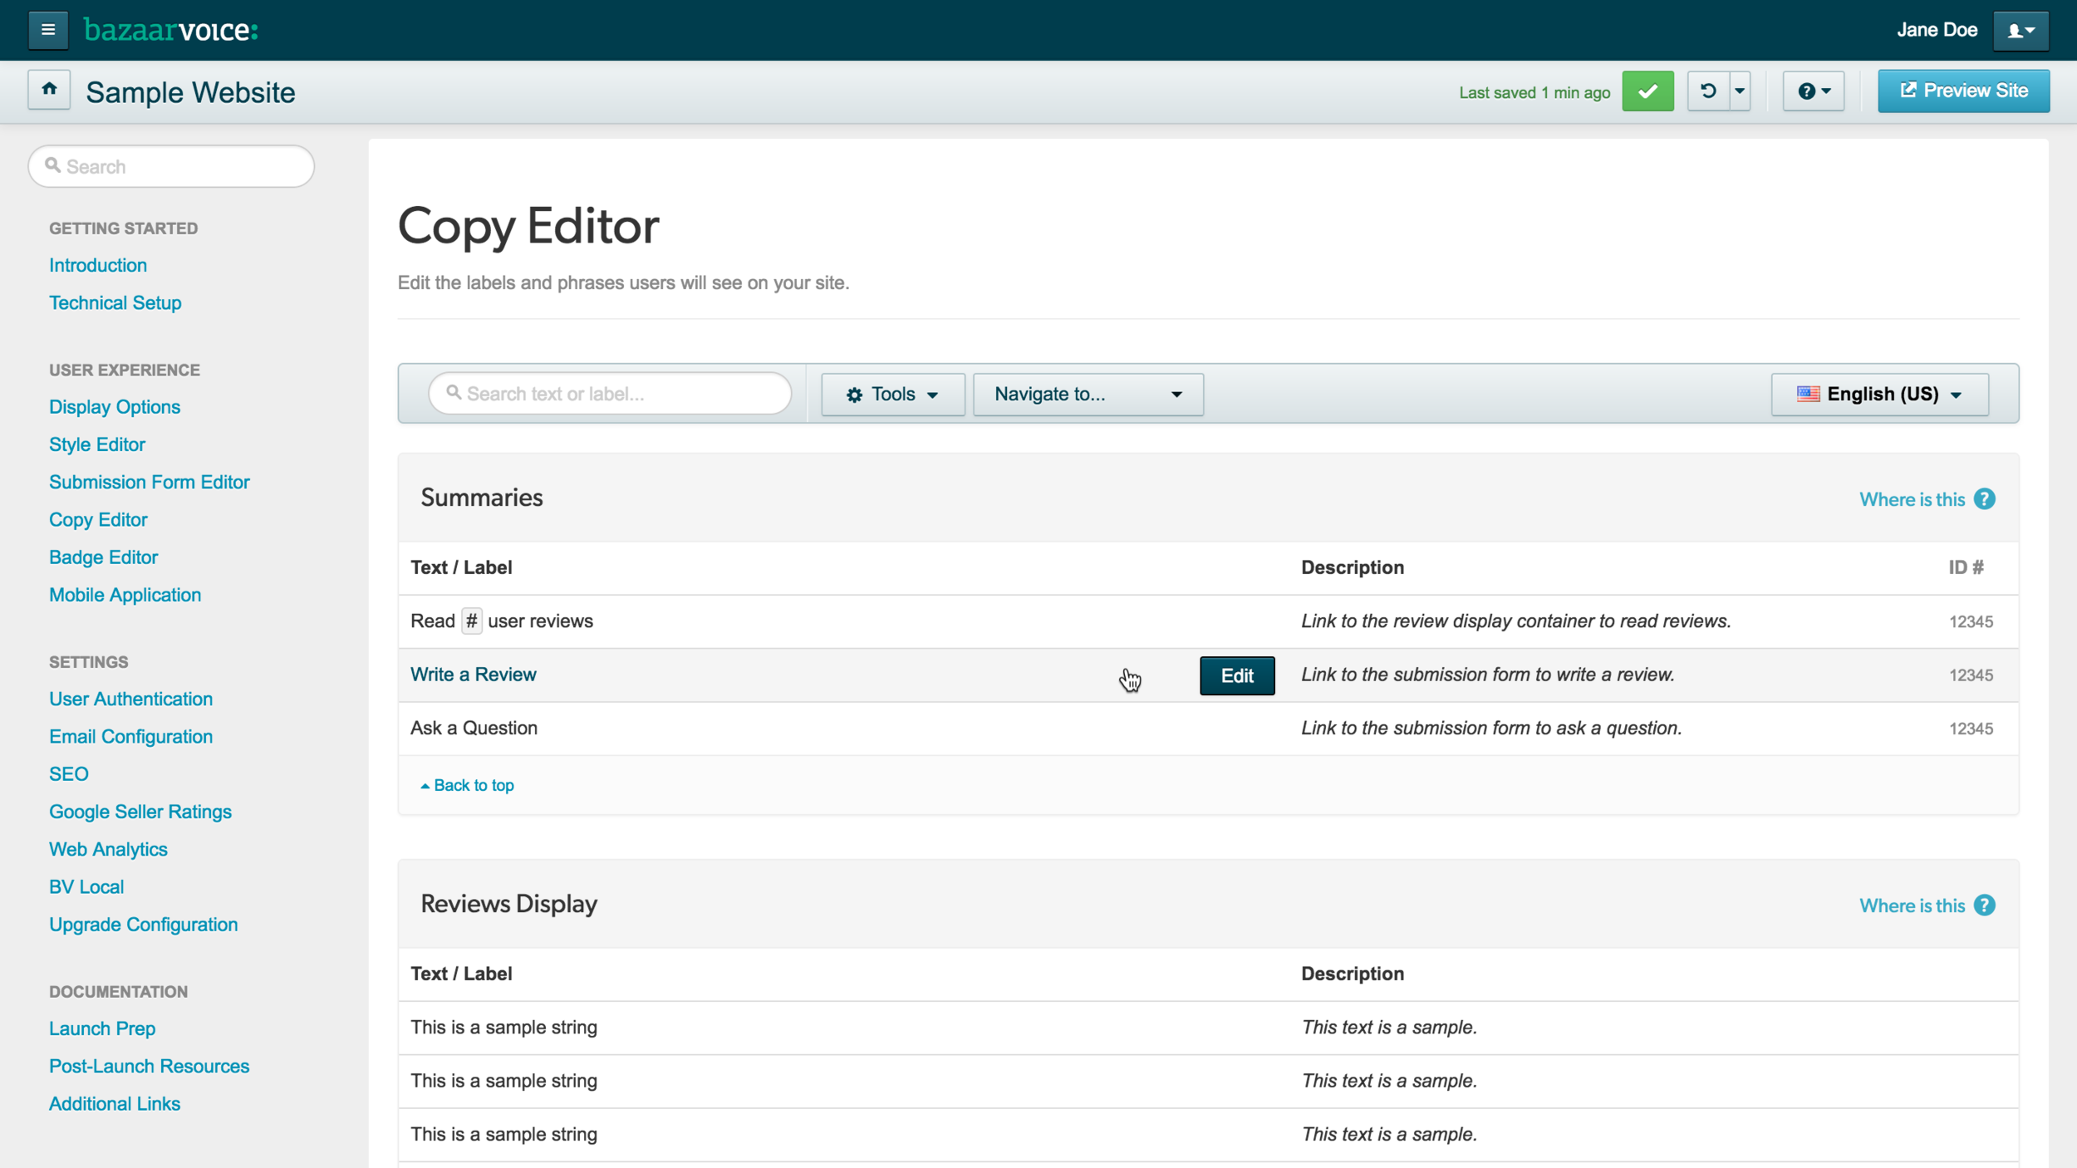Click the undo arrow icon

coord(1708,91)
